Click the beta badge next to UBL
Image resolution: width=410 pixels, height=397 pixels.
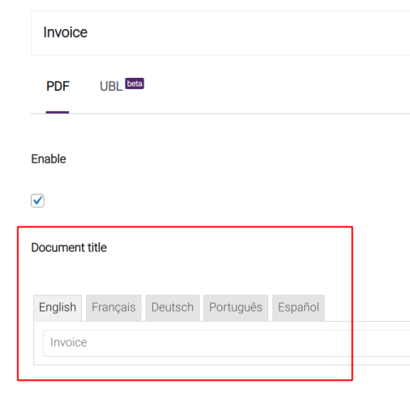(x=135, y=84)
